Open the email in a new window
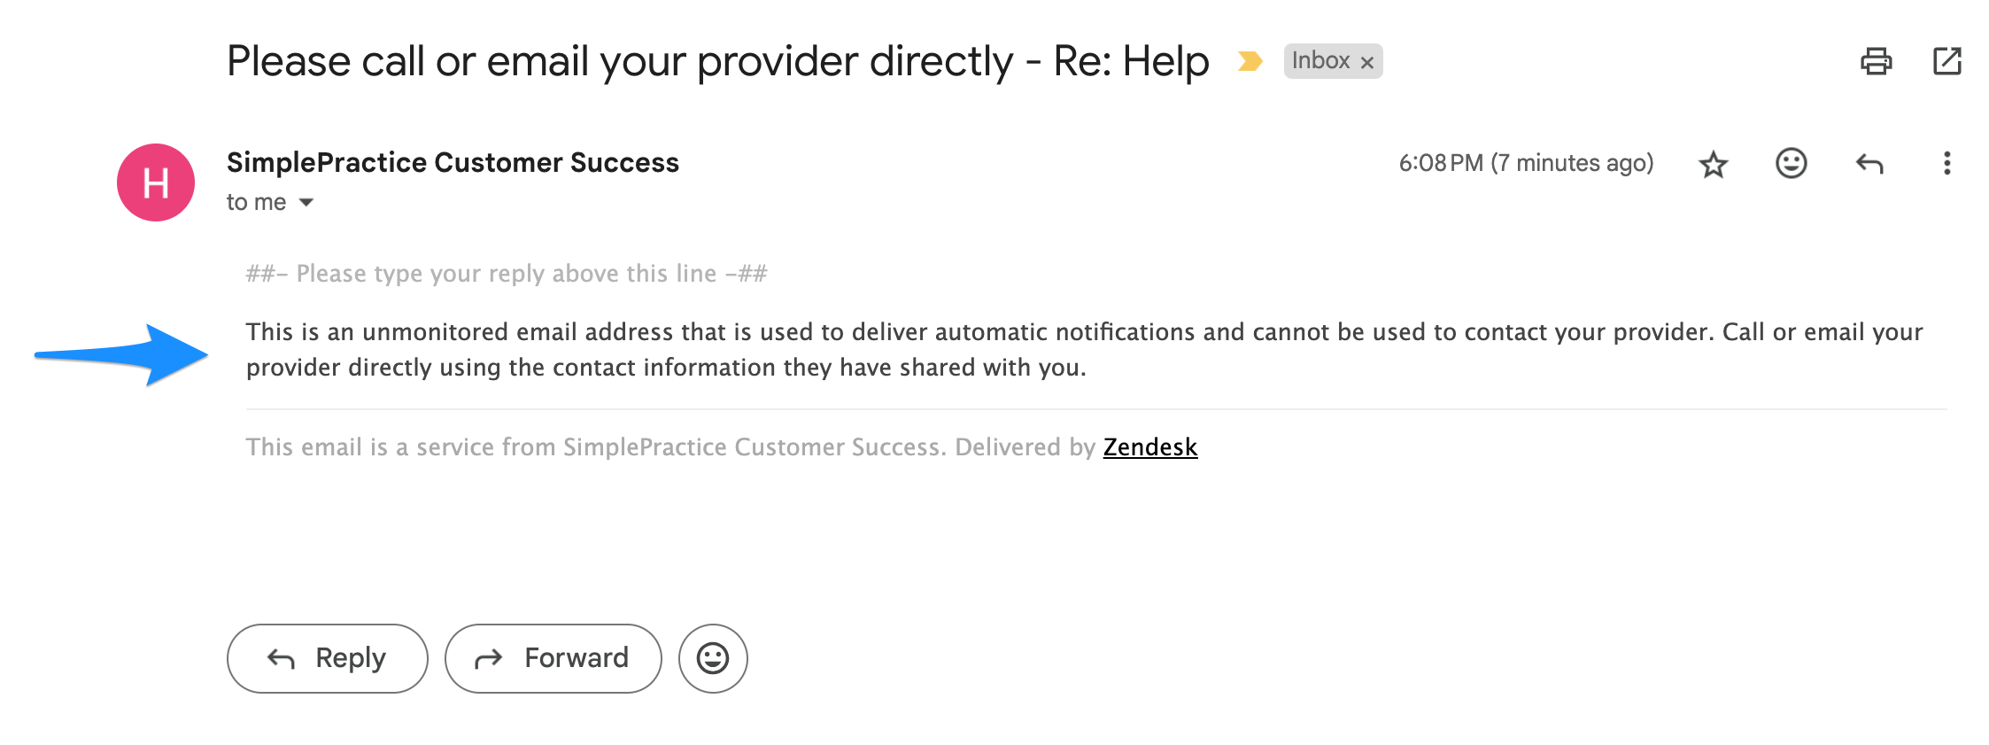Screen dimensions: 1989x745 point(1946,61)
